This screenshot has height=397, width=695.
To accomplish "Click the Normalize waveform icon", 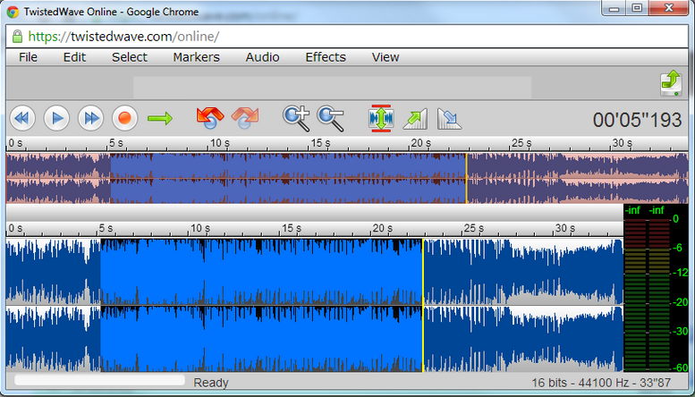I will point(381,118).
